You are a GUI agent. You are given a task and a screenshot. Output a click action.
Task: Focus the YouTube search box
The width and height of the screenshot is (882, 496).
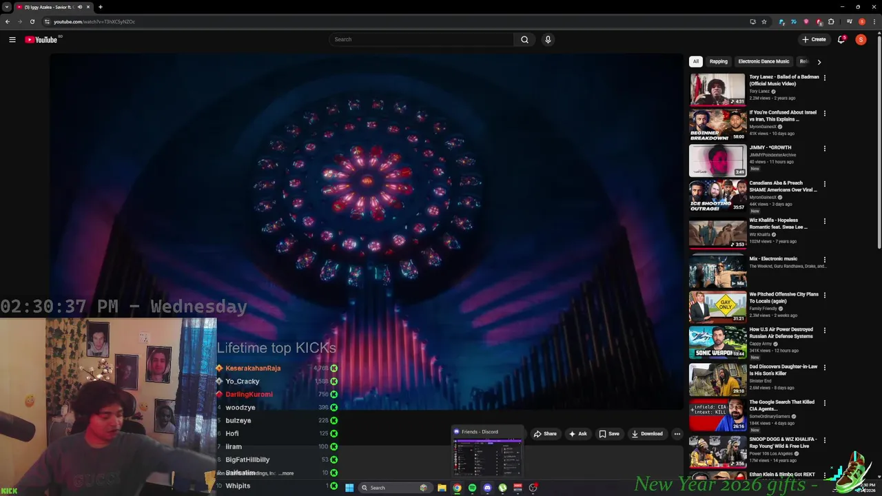click(x=422, y=39)
